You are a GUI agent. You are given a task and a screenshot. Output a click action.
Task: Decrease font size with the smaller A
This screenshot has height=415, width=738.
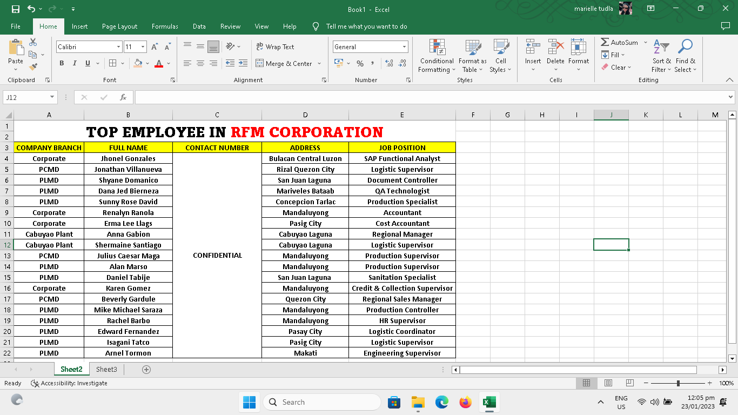(167, 47)
